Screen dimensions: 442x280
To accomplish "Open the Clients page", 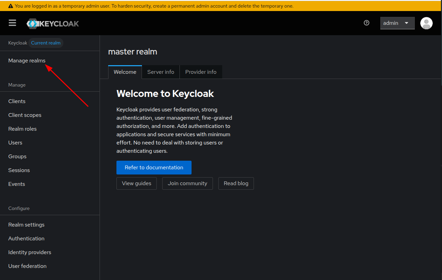I will click(17, 101).
